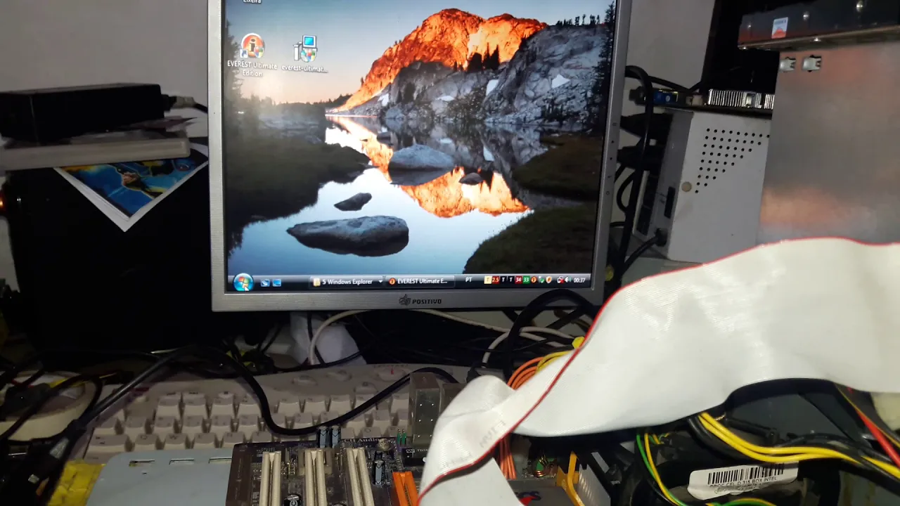Open the Windows Explorer taskbar group
The width and height of the screenshot is (900, 506).
click(347, 281)
